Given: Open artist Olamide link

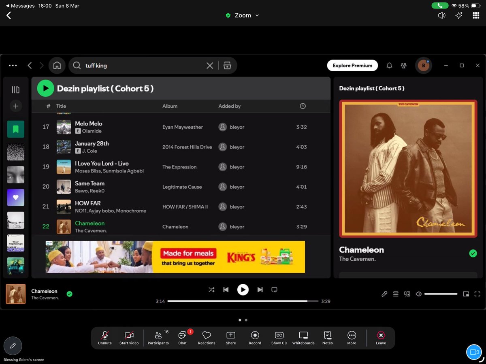Looking at the screenshot, I should (x=92, y=131).
